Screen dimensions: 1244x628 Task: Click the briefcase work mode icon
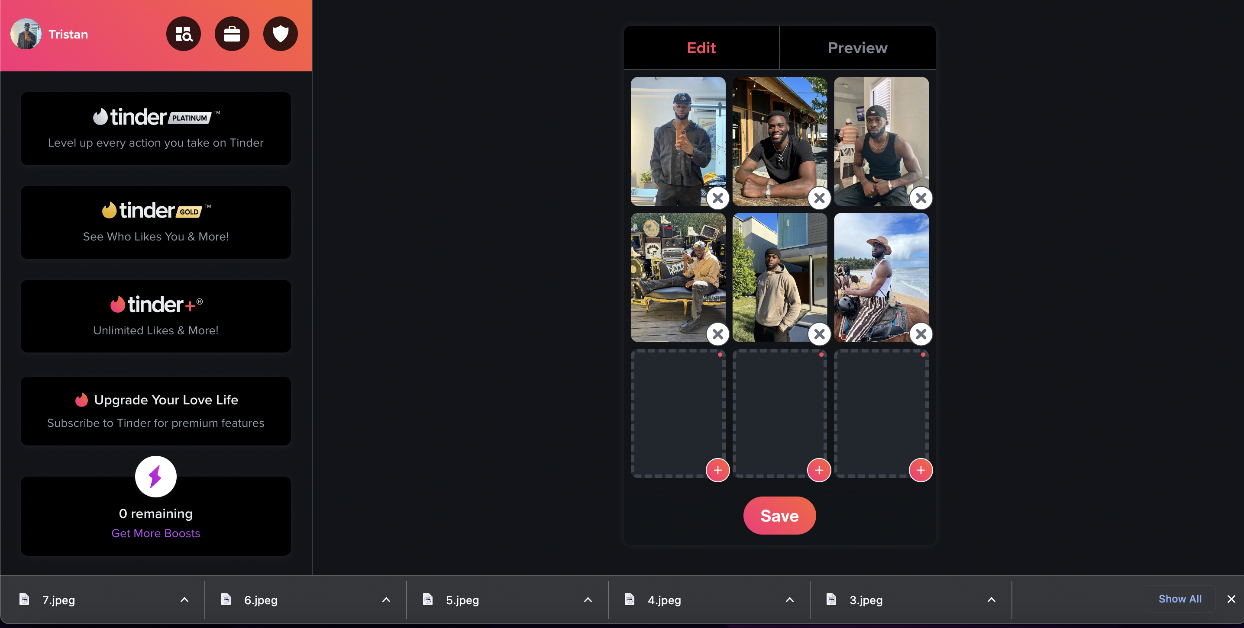232,34
